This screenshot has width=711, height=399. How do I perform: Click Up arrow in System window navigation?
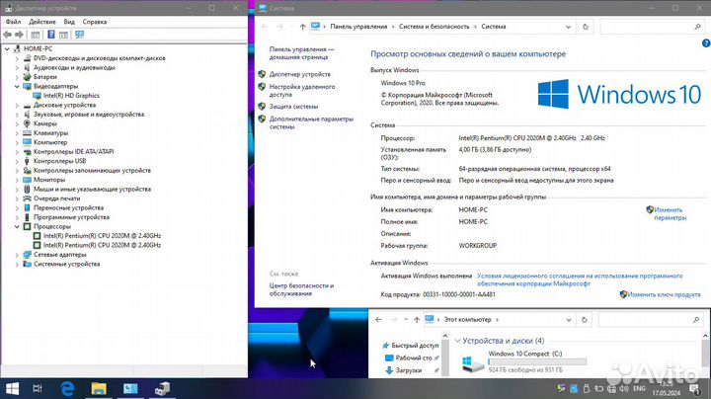pos(302,27)
